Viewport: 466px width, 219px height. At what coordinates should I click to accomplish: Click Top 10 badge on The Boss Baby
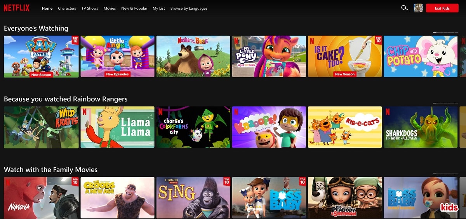pyautogui.click(x=303, y=181)
